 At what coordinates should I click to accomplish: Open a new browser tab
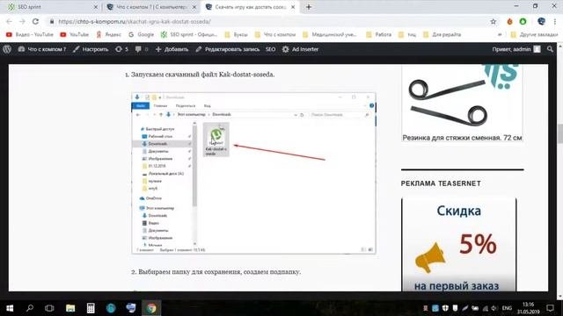point(309,7)
